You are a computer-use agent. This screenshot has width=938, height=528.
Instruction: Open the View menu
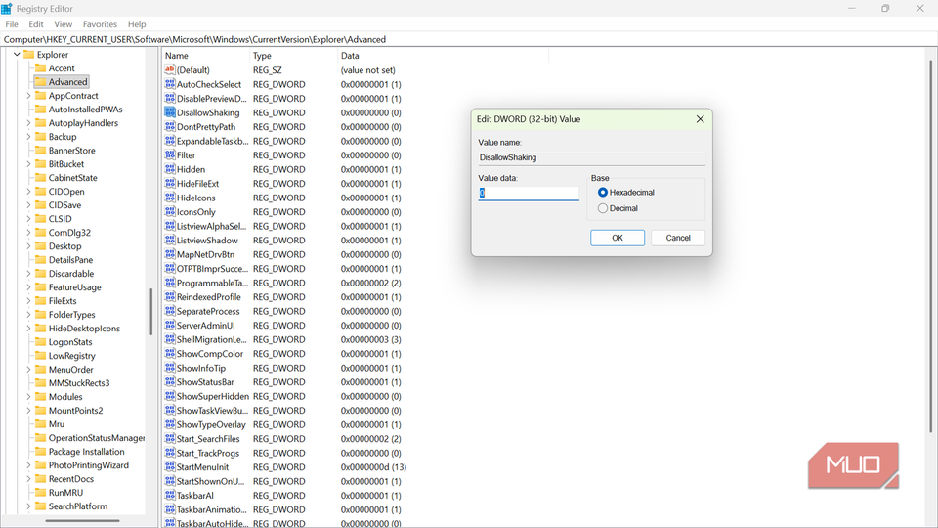pyautogui.click(x=63, y=24)
